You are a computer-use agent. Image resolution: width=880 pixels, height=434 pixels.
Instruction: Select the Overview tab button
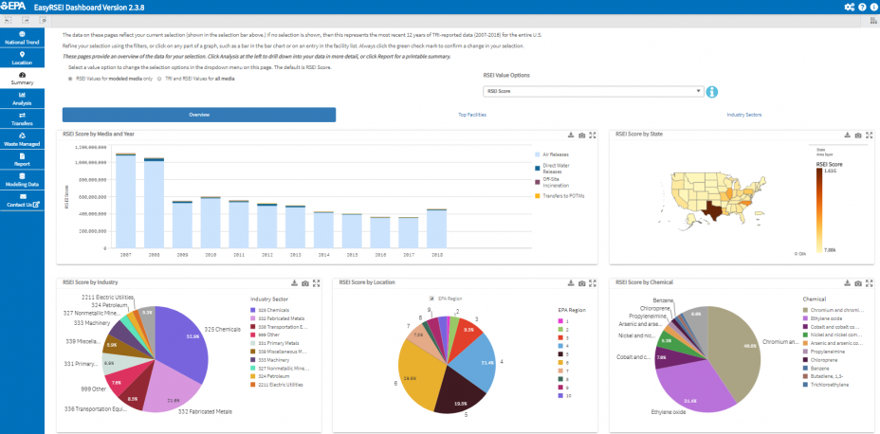pos(199,115)
